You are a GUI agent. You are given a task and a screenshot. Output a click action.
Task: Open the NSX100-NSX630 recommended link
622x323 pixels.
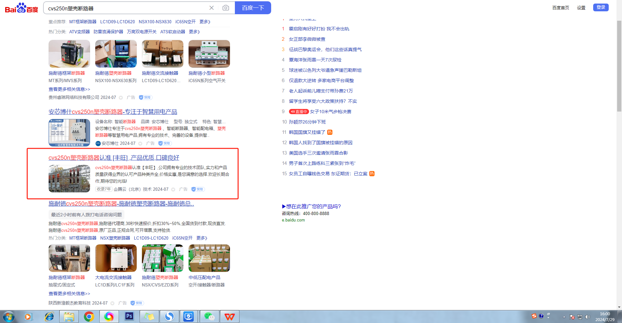(x=155, y=22)
